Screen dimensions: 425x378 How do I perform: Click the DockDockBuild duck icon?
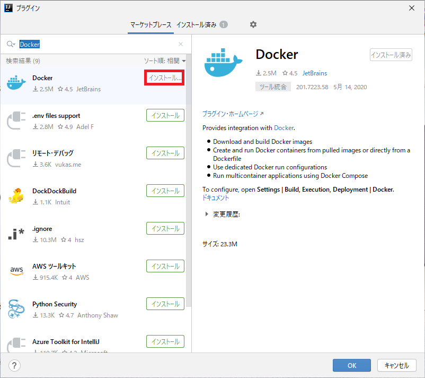[x=16, y=196]
